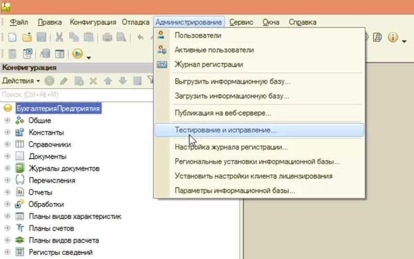The width and height of the screenshot is (414, 259).
Task: Click the pencil Edit icon in Configuration panel
Action: [x=64, y=81]
